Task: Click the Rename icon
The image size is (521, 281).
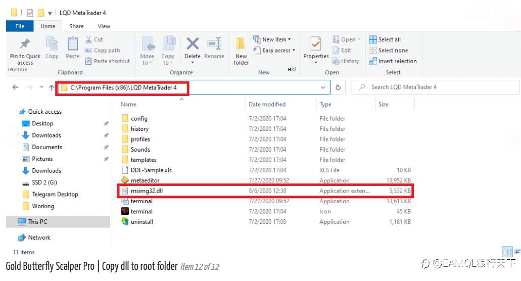Action: click(214, 43)
